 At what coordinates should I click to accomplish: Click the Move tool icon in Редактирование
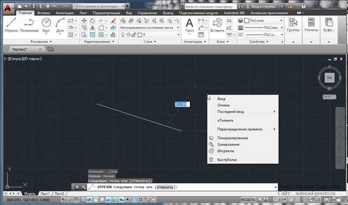[x=84, y=20]
